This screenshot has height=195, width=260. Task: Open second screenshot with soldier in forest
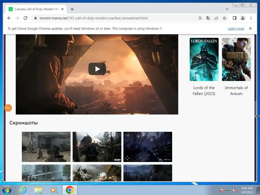click(x=97, y=147)
